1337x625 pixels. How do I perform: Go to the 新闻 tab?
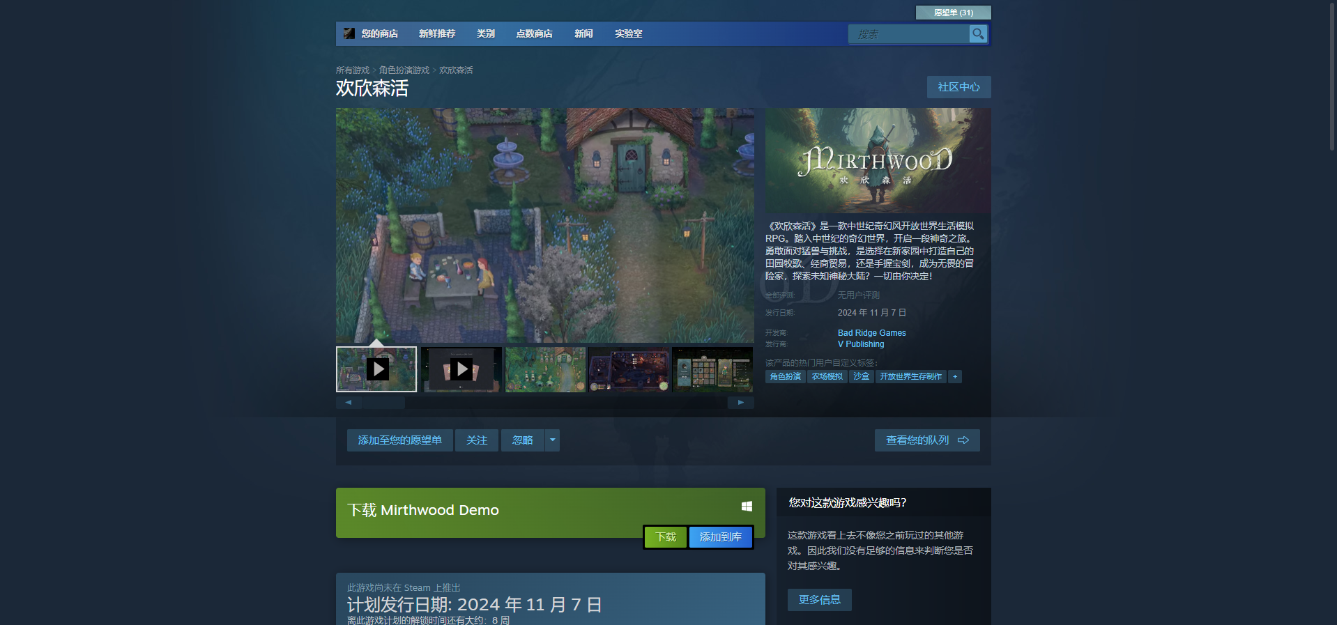click(x=583, y=33)
